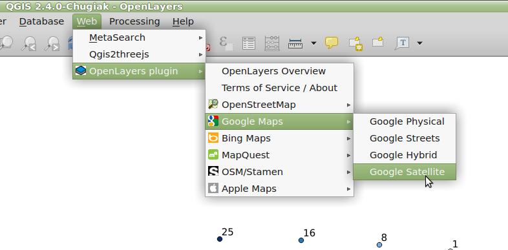Click the map point labeled 25
The image size is (508, 250).
click(x=220, y=239)
